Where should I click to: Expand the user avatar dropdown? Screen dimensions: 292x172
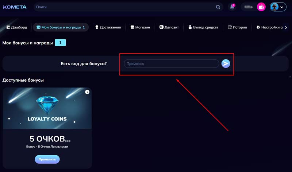click(278, 7)
